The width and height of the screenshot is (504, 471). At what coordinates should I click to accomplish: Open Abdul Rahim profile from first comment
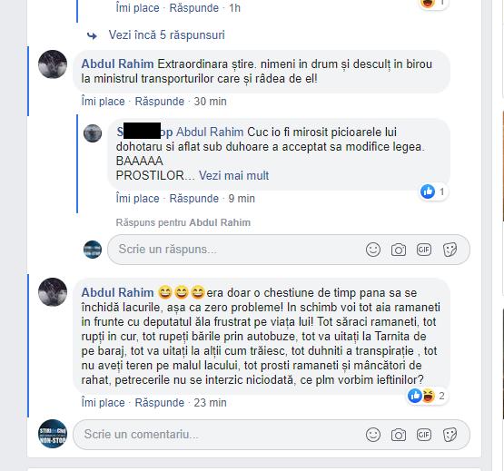tap(117, 64)
